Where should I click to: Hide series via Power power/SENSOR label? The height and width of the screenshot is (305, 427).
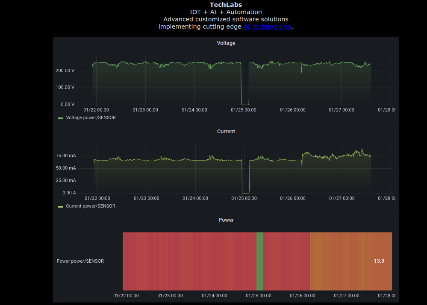80,261
